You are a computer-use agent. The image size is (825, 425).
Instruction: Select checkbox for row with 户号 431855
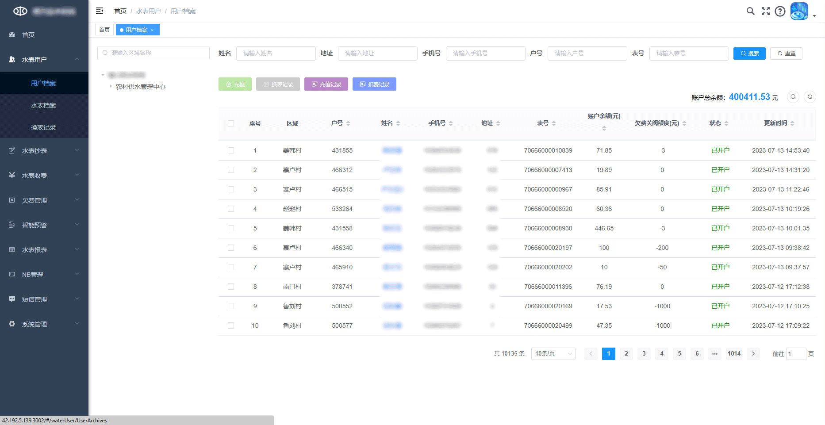coord(231,150)
